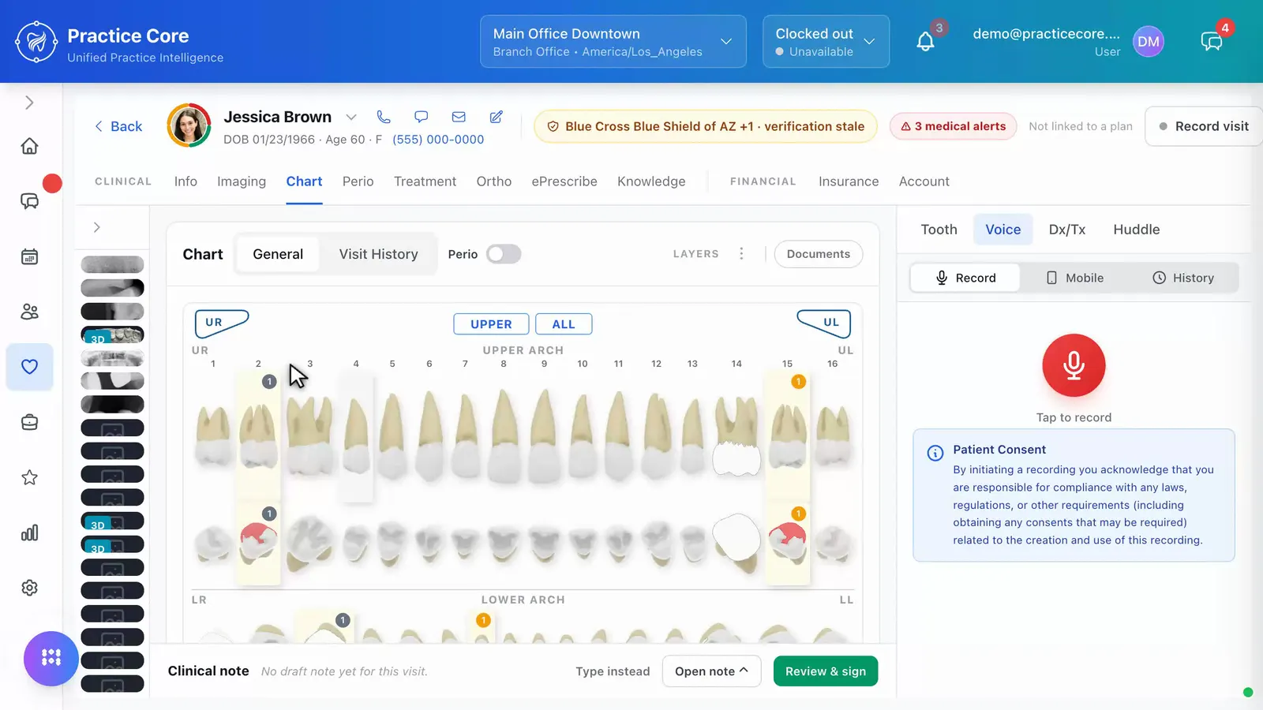Image resolution: width=1263 pixels, height=710 pixels.
Task: Open the bar chart reports icon
Action: coord(29,532)
